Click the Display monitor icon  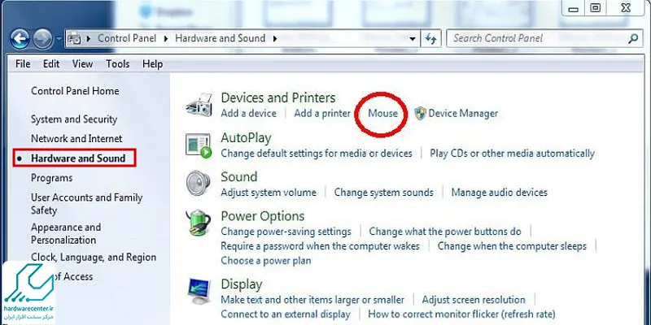coord(199,292)
